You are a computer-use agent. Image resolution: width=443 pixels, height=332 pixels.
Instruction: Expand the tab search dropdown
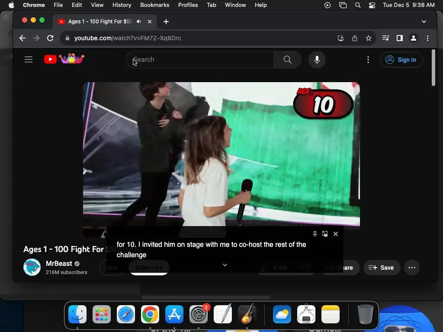(424, 22)
